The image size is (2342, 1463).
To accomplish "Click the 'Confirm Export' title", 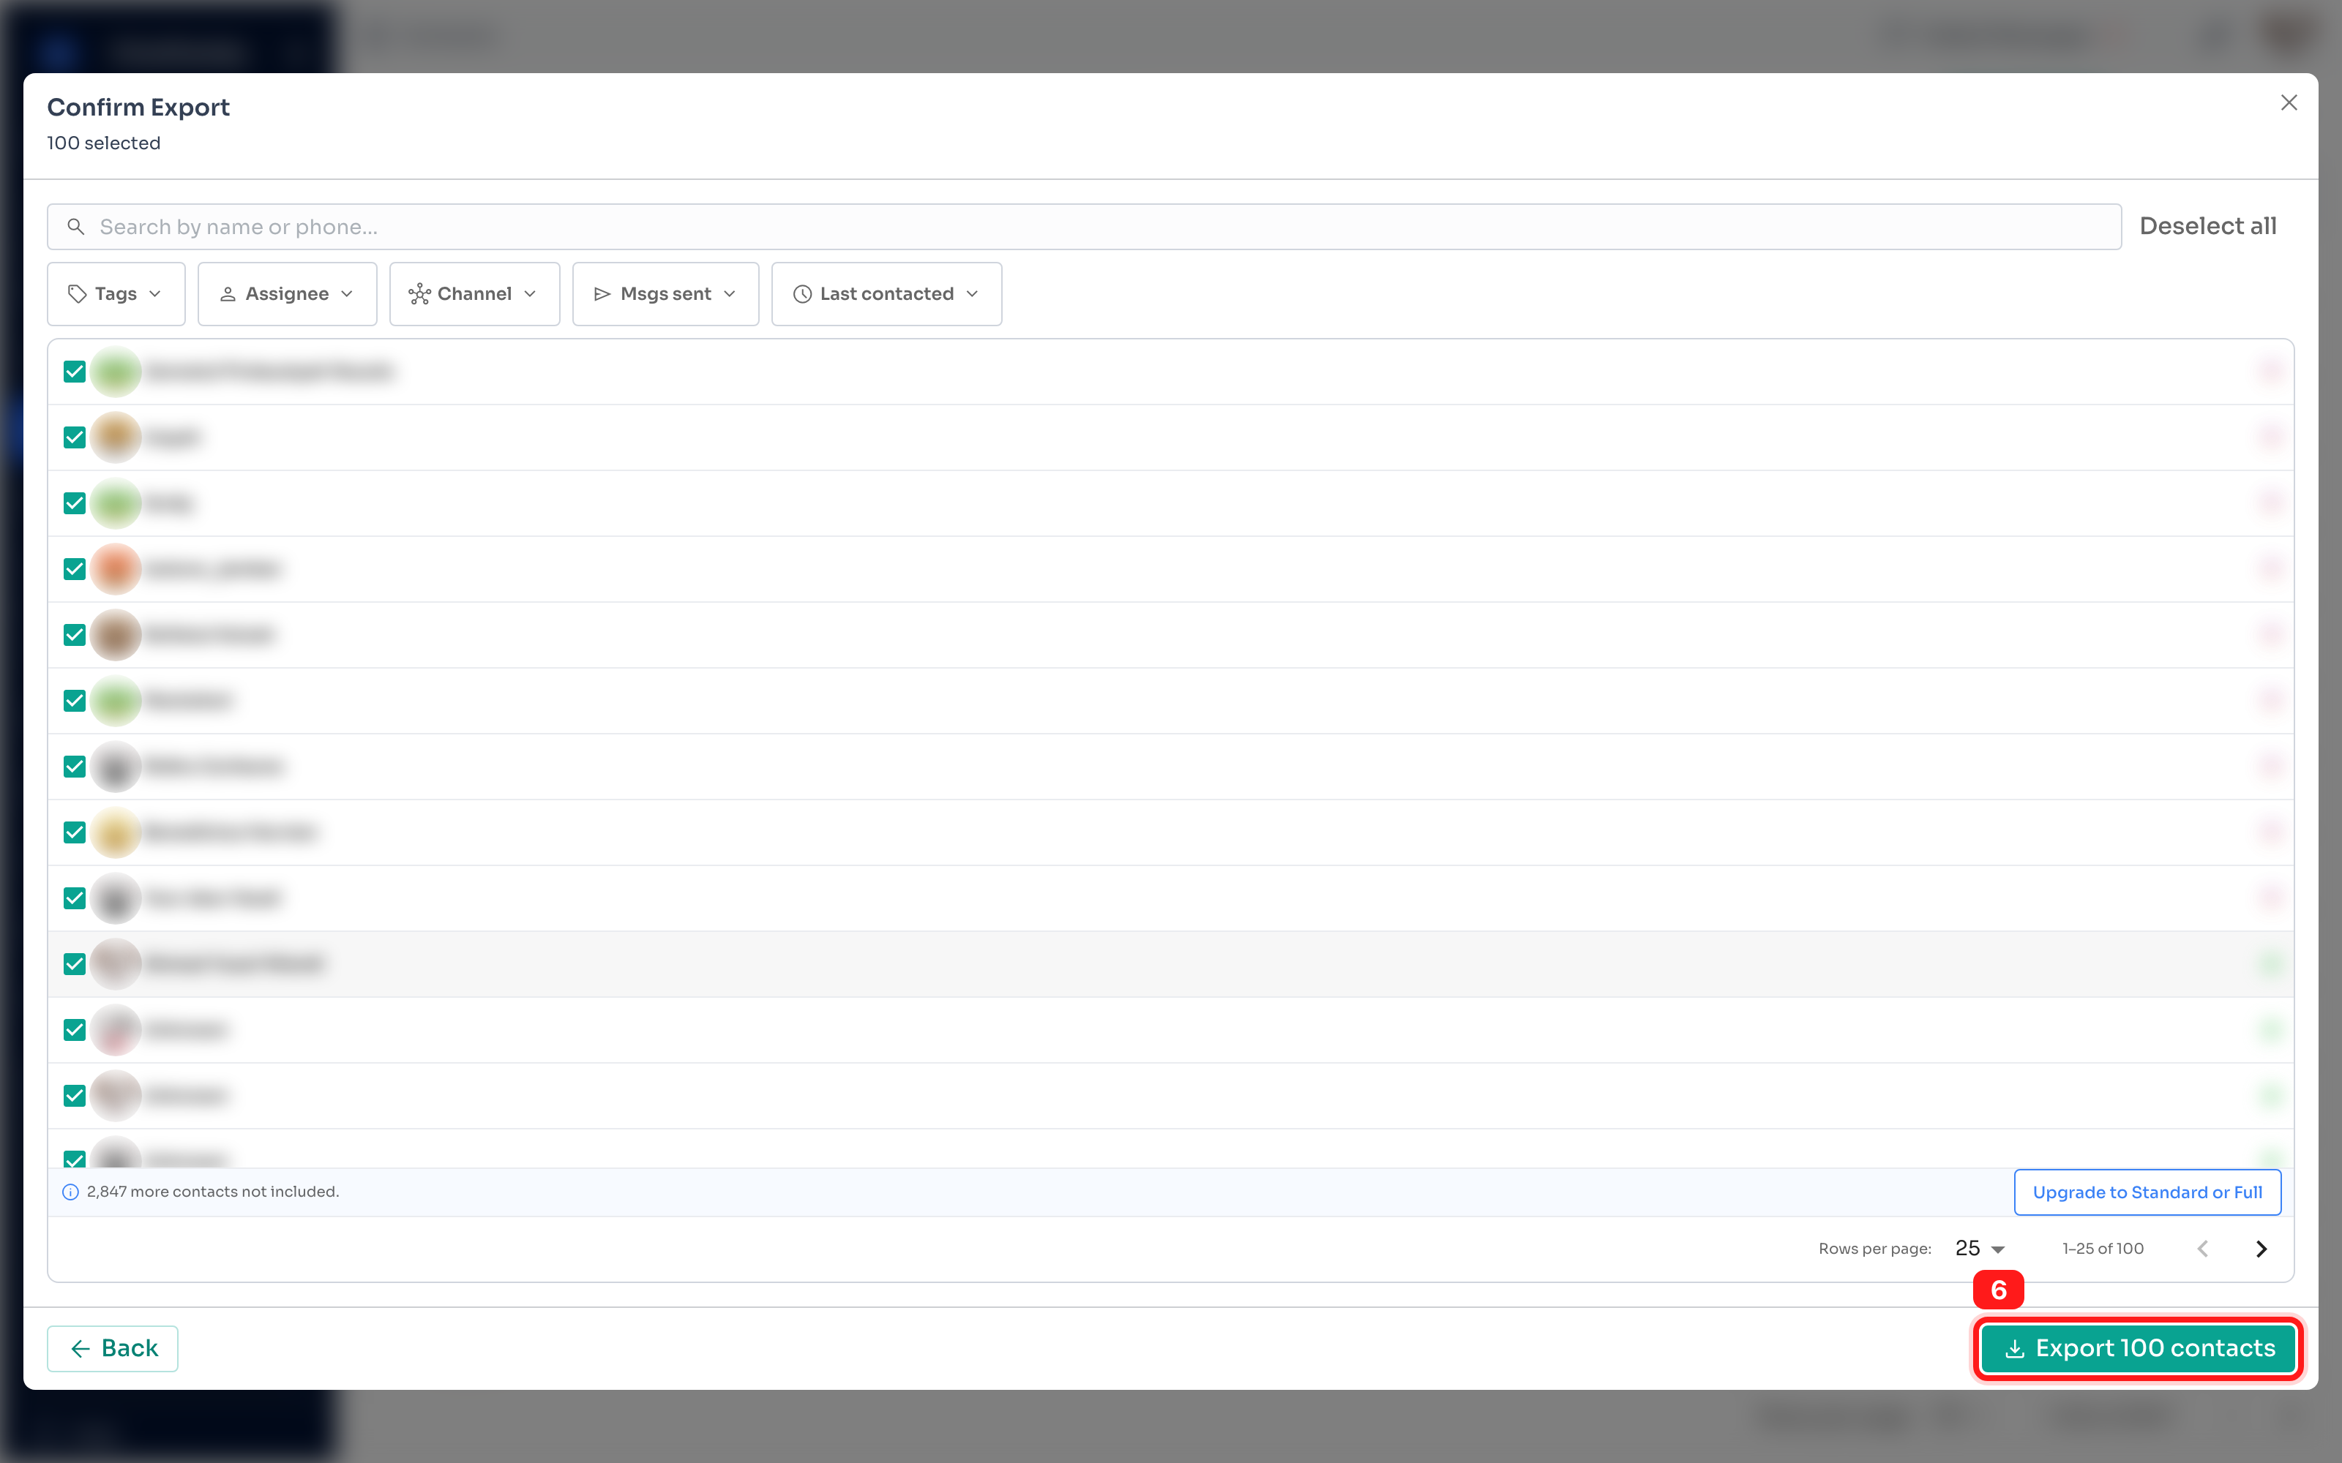I will click(x=138, y=108).
